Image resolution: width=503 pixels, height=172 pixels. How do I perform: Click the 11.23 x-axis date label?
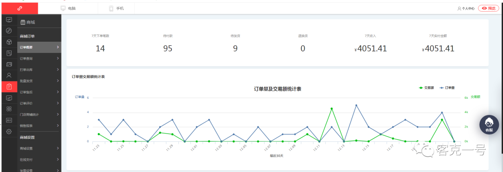[x=96, y=148]
